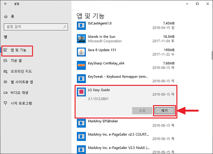Click the app list vertical scrollbar
Image resolution: width=213 pixels, height=154 pixels.
pyautogui.click(x=212, y=55)
